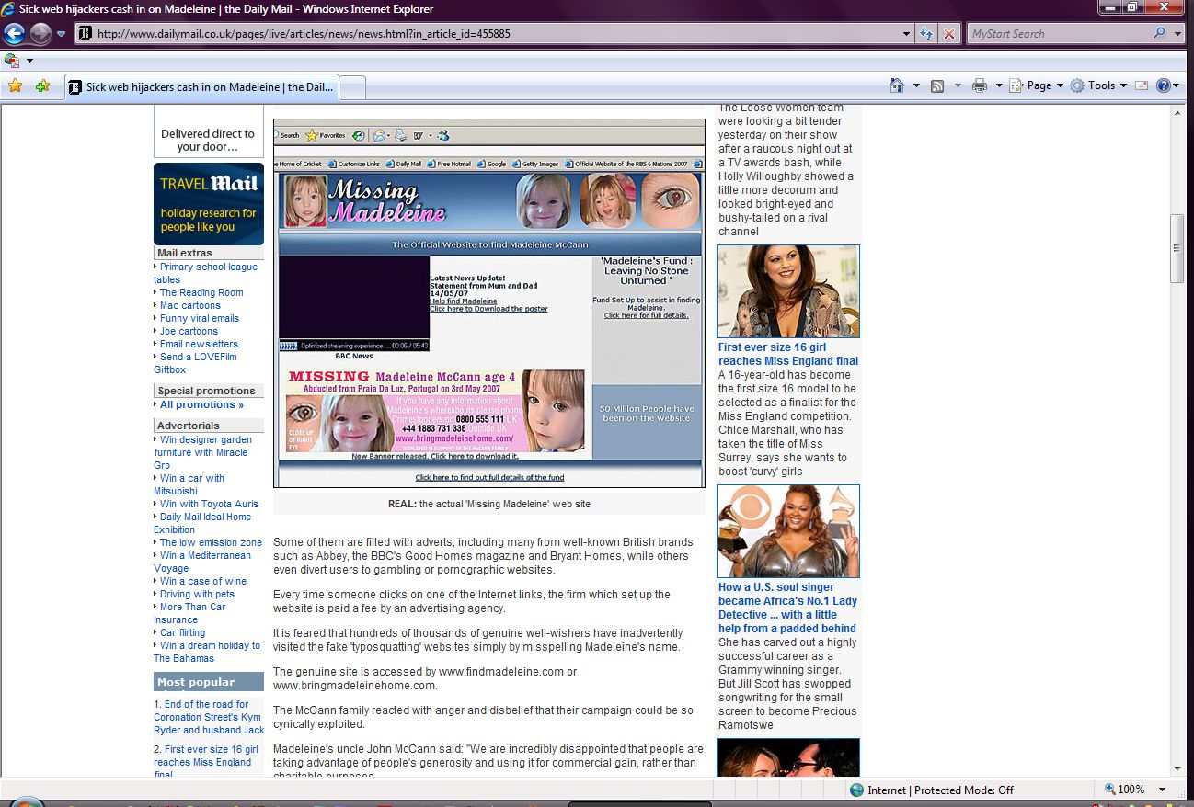Viewport: 1194px width, 807px height.
Task: Click the RSS feeds icon
Action: [937, 85]
